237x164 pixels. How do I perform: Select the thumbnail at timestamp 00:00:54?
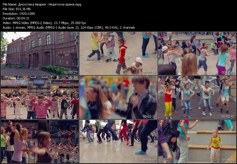click(118, 53)
